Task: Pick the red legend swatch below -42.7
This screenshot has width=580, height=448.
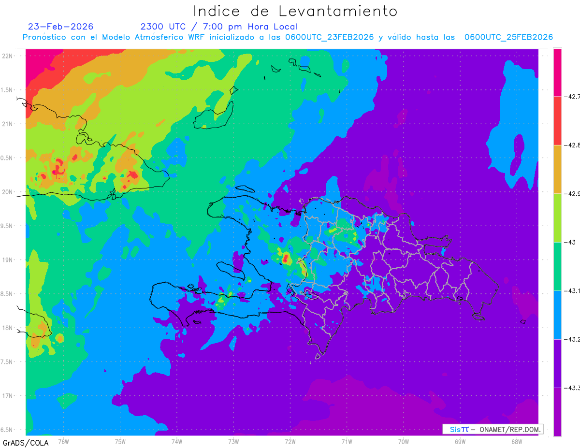Action: pos(558,121)
